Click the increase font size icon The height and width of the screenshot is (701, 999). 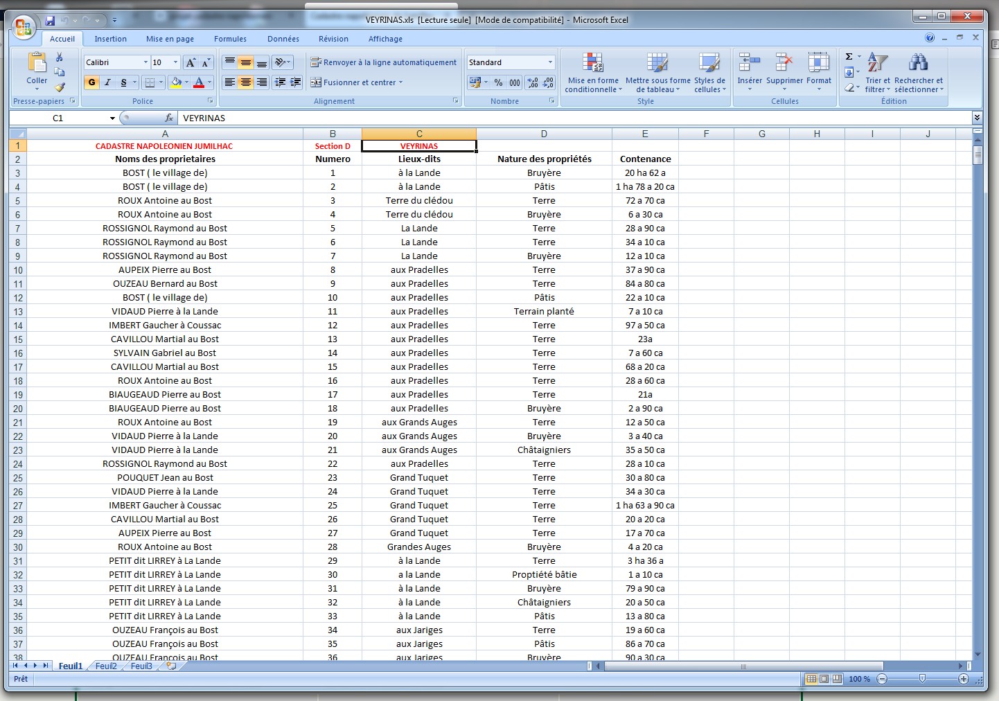pos(191,62)
